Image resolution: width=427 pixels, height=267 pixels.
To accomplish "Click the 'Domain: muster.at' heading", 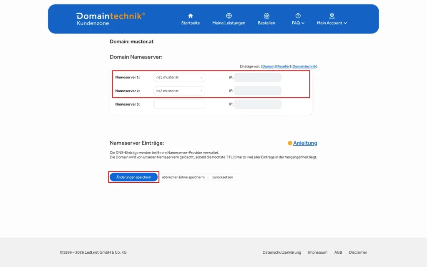I will tap(131, 42).
